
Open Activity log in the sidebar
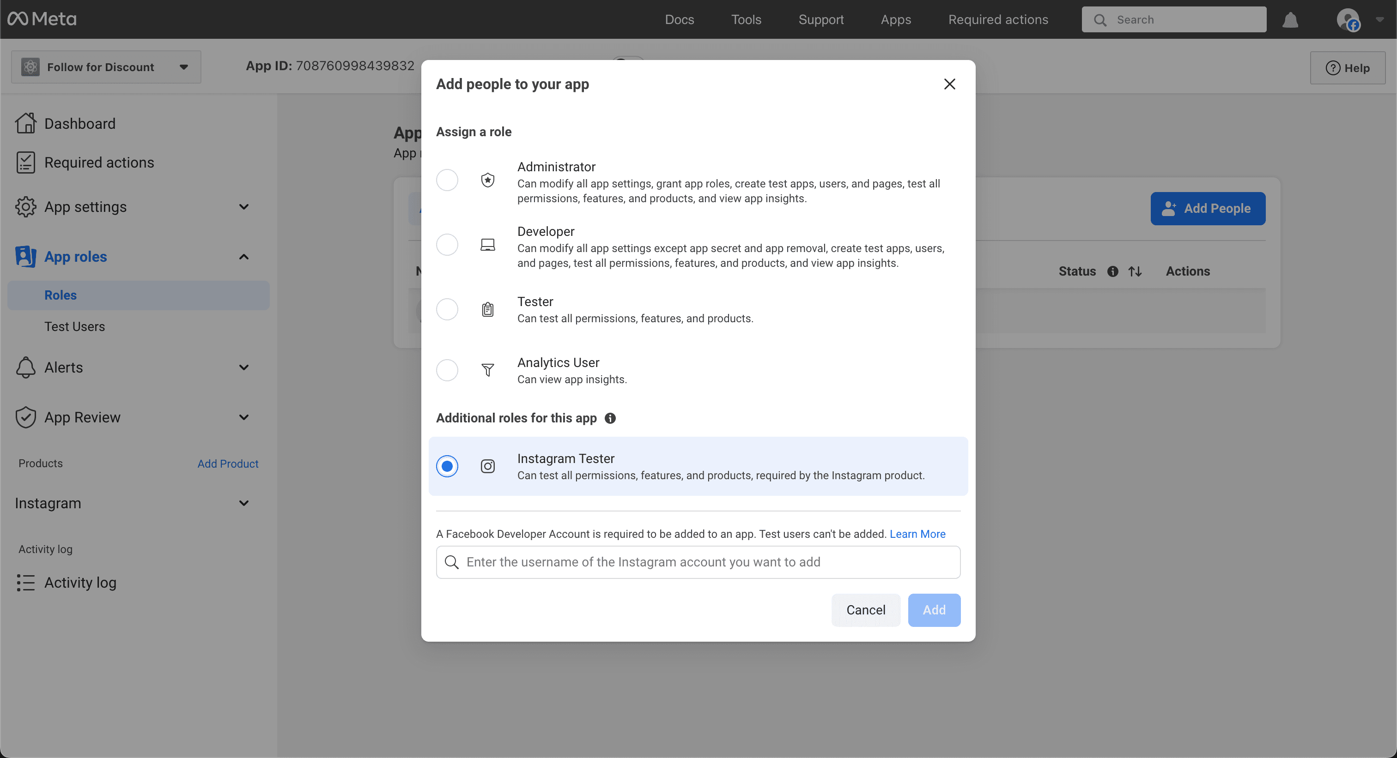click(80, 583)
